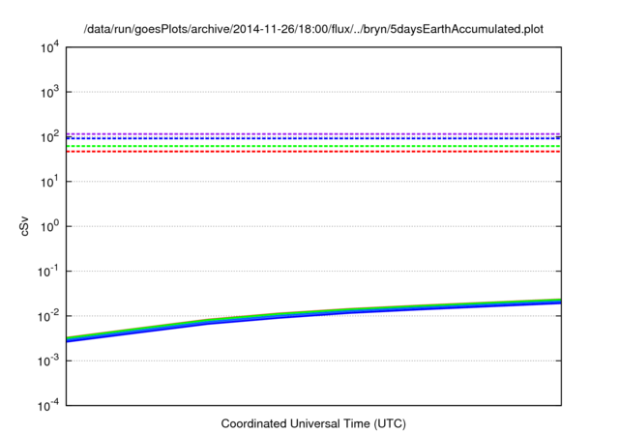
Task: Click the 10^-1 y-axis tick label
Action: pyautogui.click(x=48, y=272)
